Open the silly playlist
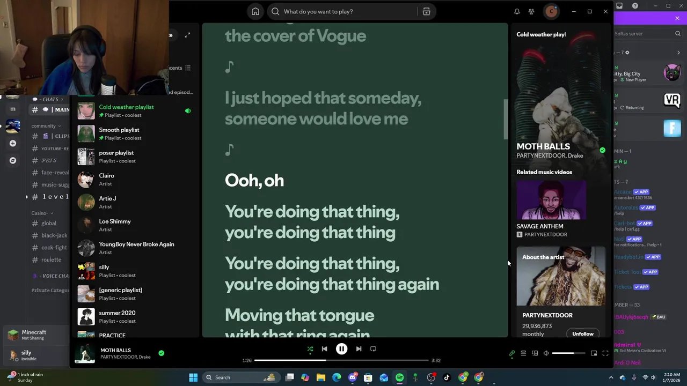687x386 pixels. 134,271
